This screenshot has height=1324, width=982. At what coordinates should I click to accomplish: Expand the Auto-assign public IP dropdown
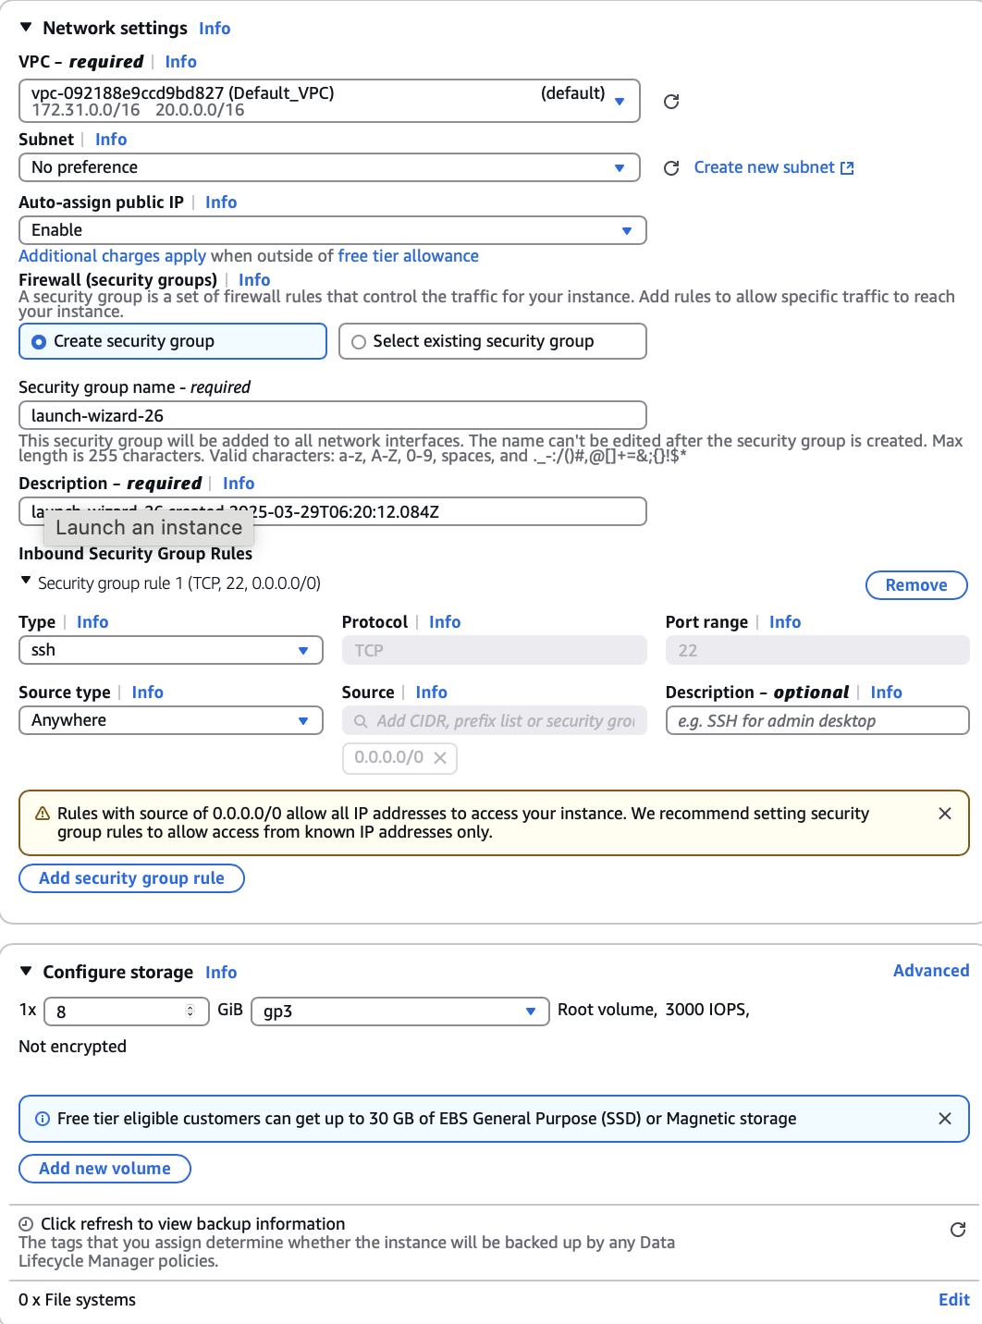tap(332, 230)
